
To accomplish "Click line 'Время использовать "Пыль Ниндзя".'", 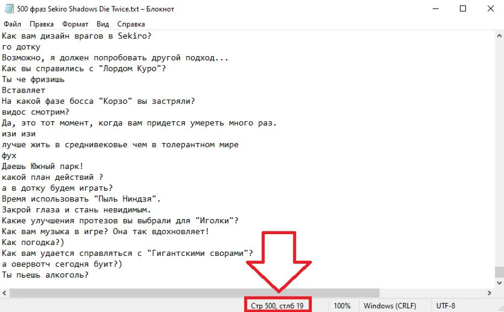I will (82, 199).
